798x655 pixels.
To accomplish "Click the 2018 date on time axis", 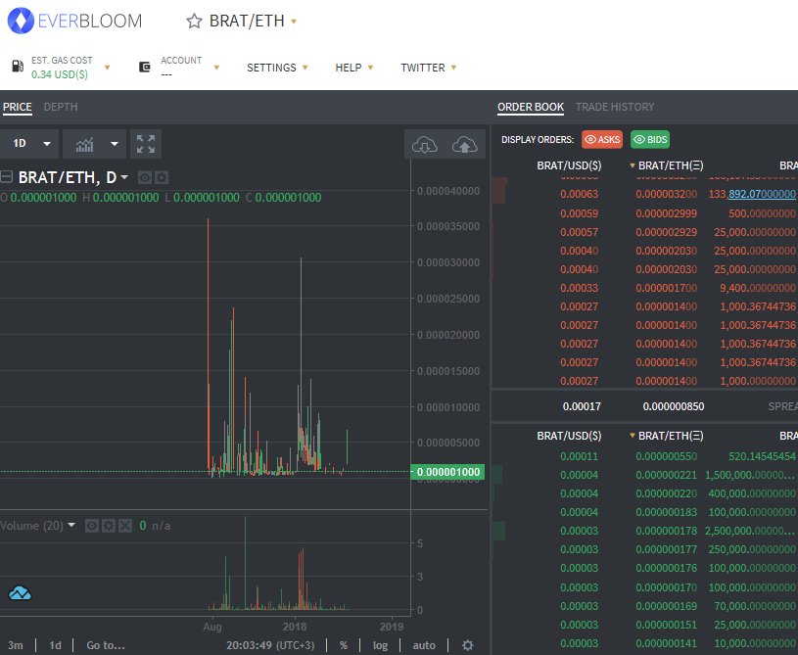I will click(294, 626).
